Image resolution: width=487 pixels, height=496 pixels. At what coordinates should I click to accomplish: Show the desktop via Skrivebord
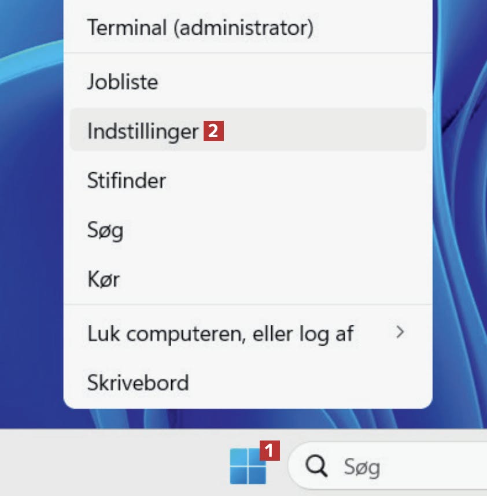(138, 382)
